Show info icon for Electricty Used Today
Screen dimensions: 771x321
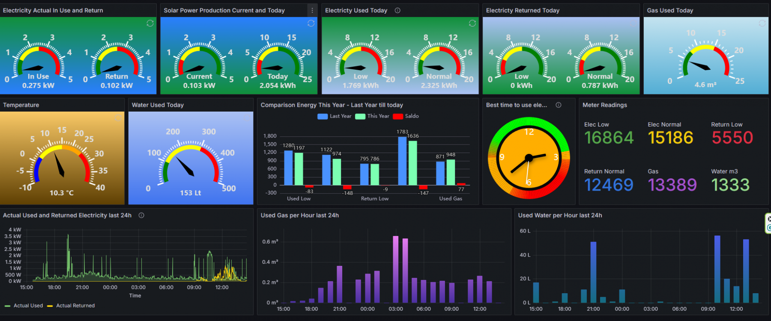pos(397,10)
